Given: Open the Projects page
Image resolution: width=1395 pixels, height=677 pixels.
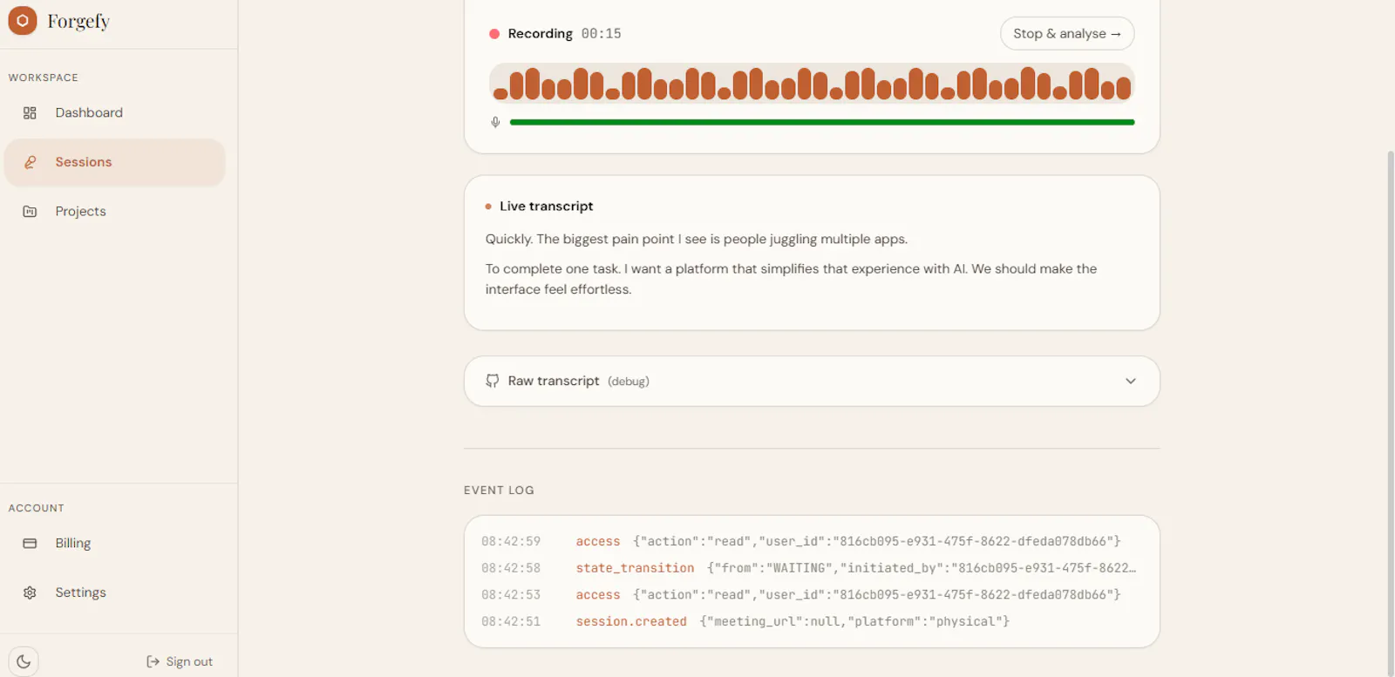Looking at the screenshot, I should click(115, 212).
